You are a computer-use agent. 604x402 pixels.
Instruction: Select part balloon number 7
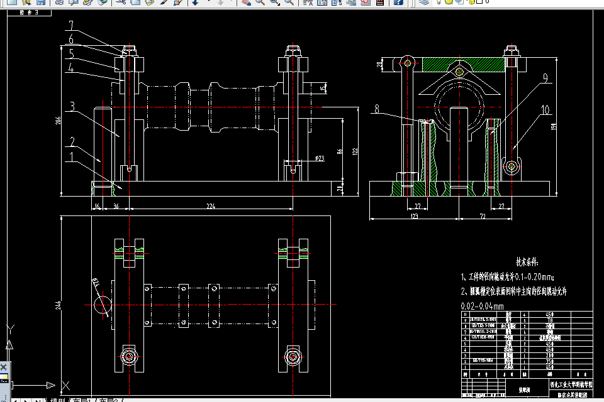pos(71,25)
